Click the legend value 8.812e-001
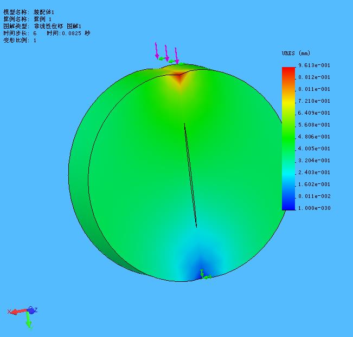 [x=314, y=77]
